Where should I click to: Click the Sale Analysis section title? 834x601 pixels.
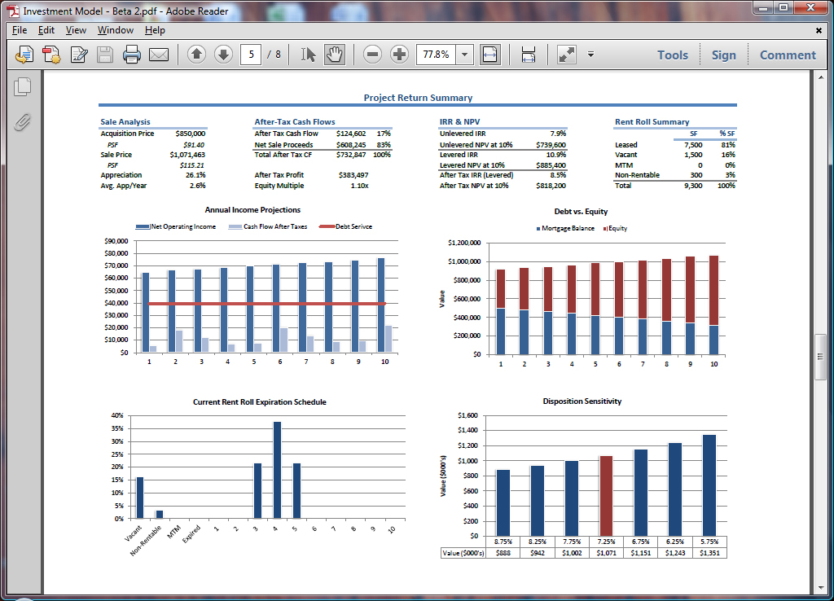pos(125,122)
